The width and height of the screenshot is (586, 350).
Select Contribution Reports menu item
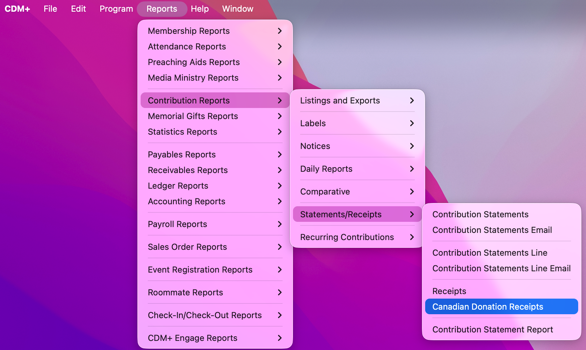click(215, 101)
